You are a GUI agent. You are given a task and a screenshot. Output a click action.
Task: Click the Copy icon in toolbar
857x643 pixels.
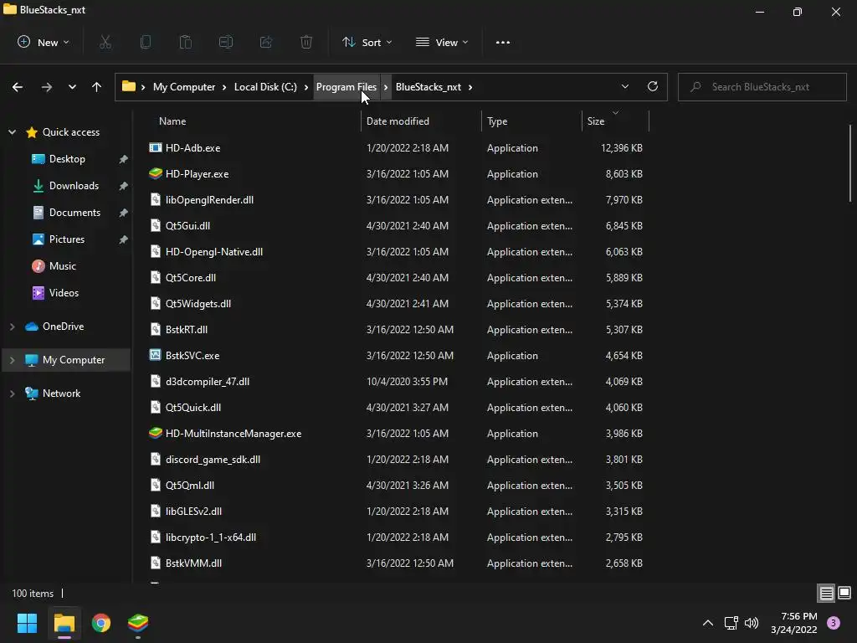coord(146,42)
